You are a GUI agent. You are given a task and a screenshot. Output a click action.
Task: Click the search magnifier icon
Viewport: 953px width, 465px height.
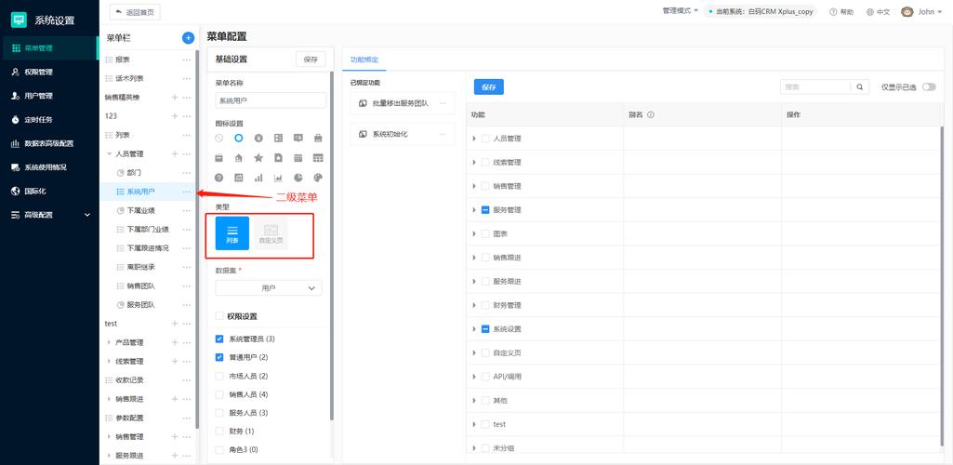pyautogui.click(x=860, y=86)
